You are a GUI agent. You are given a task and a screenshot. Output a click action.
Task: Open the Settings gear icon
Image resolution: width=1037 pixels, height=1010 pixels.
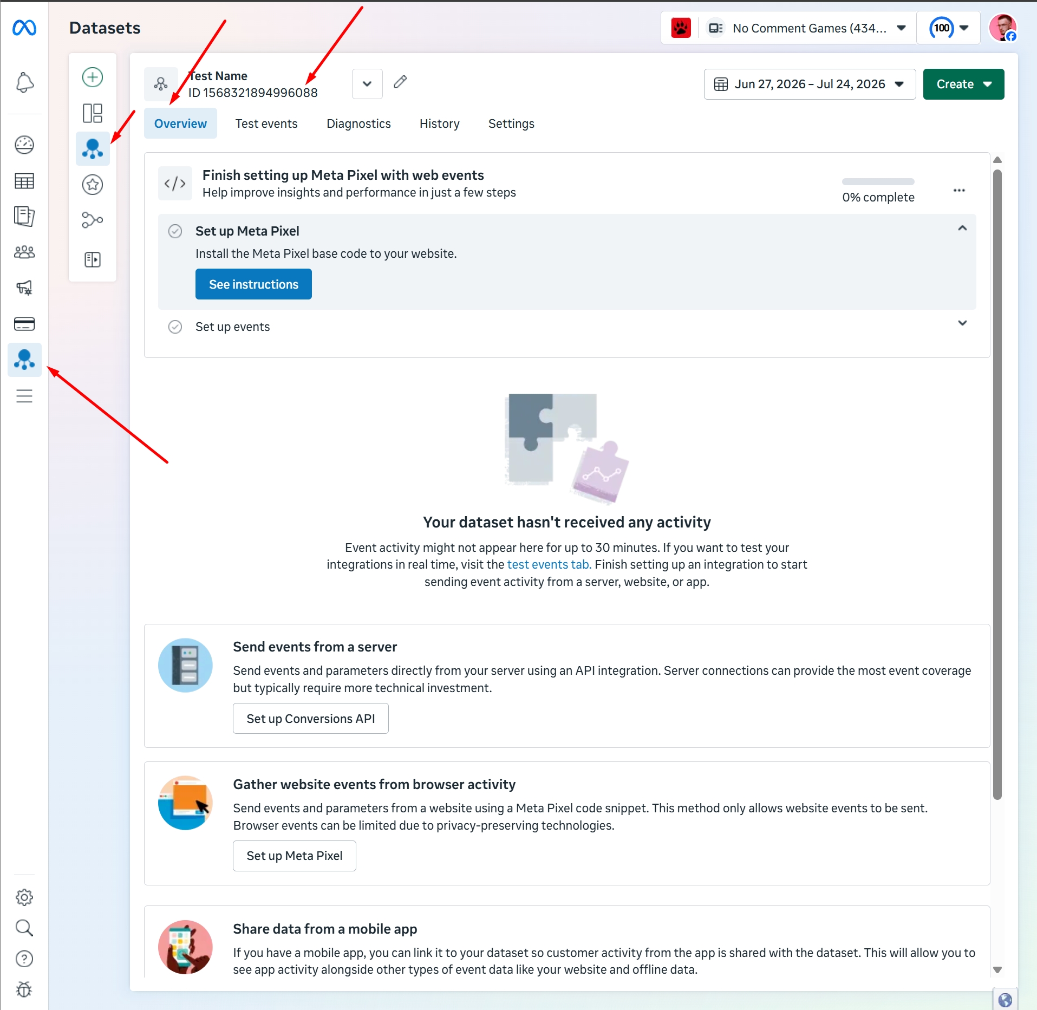24,897
